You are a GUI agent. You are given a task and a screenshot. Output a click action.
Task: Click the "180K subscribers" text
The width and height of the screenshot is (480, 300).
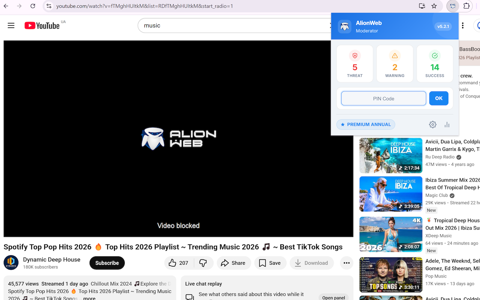coord(40,267)
